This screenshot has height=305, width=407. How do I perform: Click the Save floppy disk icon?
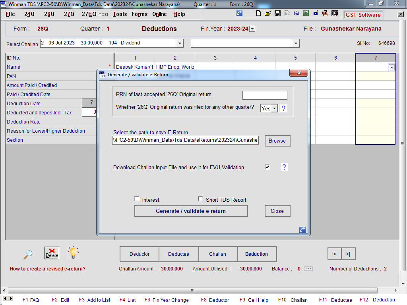pyautogui.click(x=277, y=14)
